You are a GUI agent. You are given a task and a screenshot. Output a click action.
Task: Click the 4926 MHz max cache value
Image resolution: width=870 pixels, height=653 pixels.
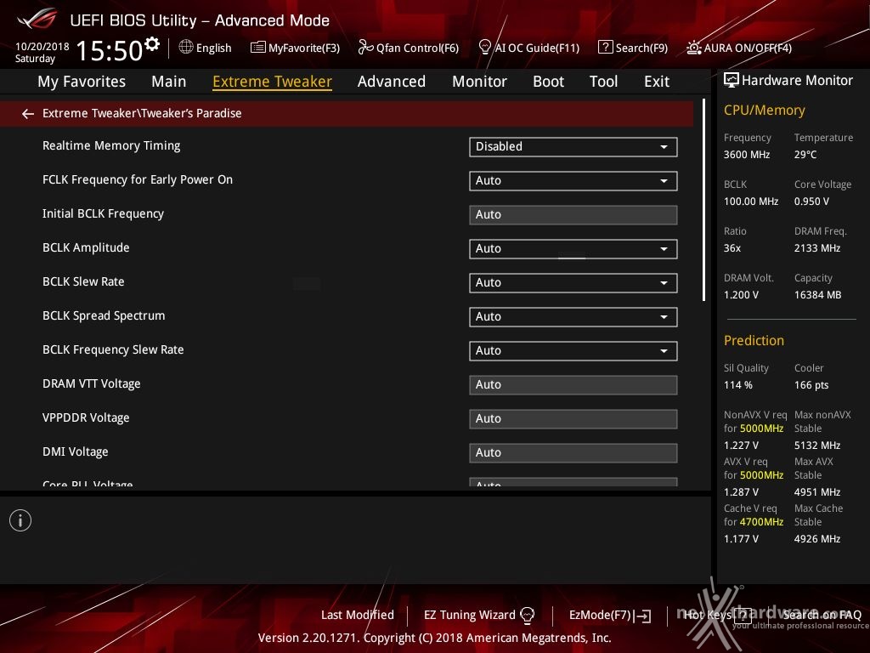[817, 538]
